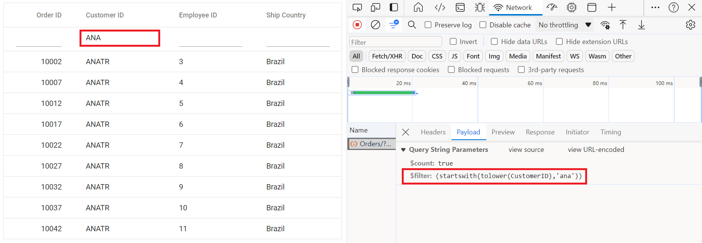Open the Elements panel icon
This screenshot has width=702, height=243.
click(440, 8)
